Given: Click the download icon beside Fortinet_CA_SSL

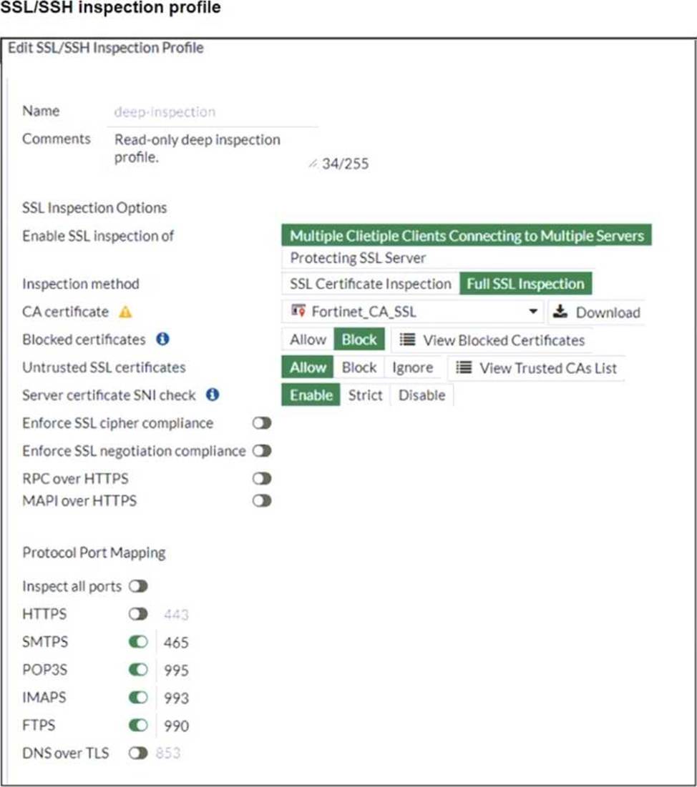Looking at the screenshot, I should 561,312.
